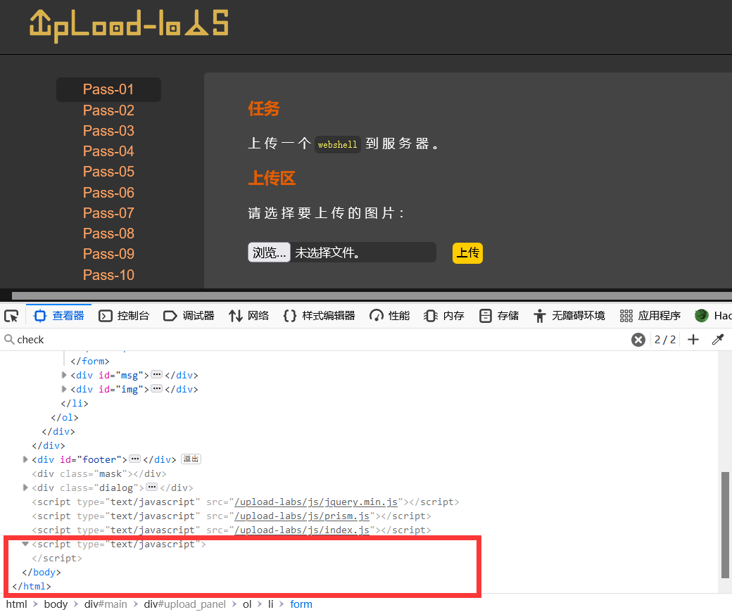The height and width of the screenshot is (612, 732).
Task: Click li in the breadcrumb path
Action: point(270,604)
